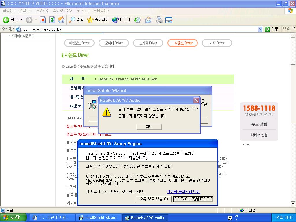
Task: Click the Go (이동) button
Action: [x=271, y=29]
